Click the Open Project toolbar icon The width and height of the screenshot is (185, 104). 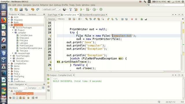point(21,10)
